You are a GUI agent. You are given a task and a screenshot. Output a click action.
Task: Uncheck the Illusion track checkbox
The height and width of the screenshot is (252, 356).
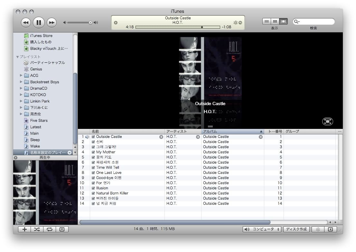[x=93, y=188]
